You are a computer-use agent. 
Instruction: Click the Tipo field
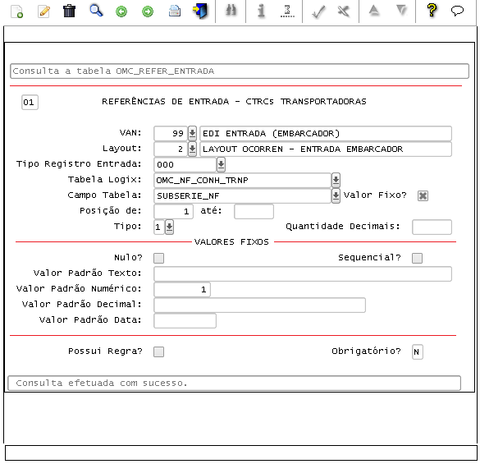click(159, 227)
